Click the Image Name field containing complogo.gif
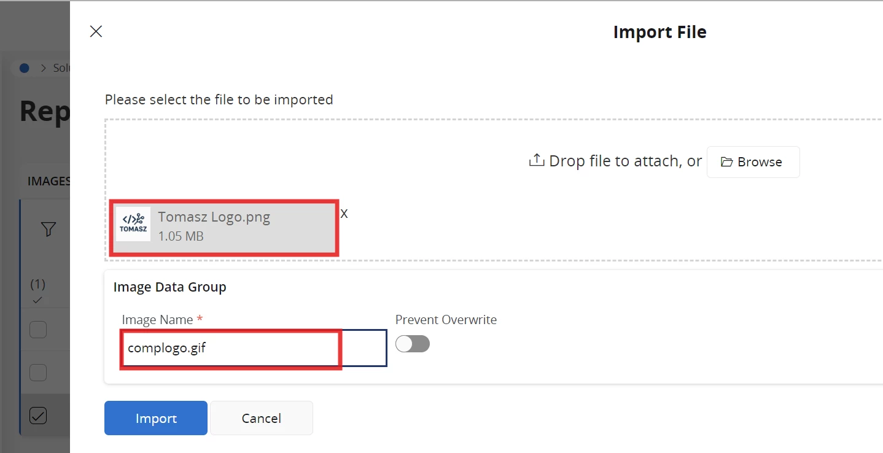The image size is (883, 453). pyautogui.click(x=231, y=349)
